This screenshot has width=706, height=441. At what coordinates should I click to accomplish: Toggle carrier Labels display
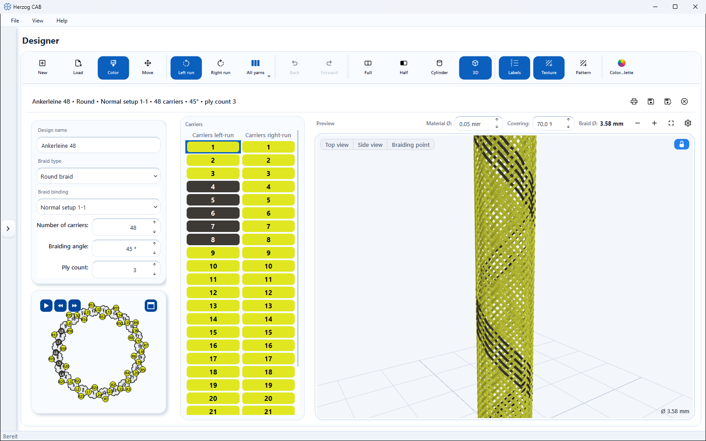[514, 67]
